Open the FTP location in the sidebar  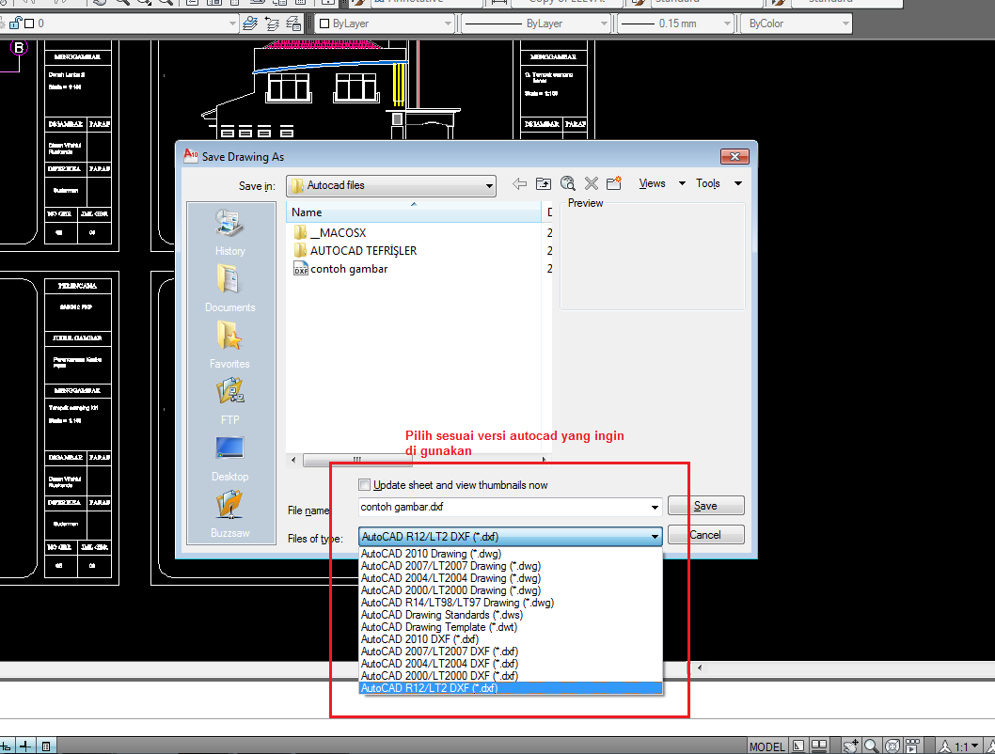coord(229,402)
